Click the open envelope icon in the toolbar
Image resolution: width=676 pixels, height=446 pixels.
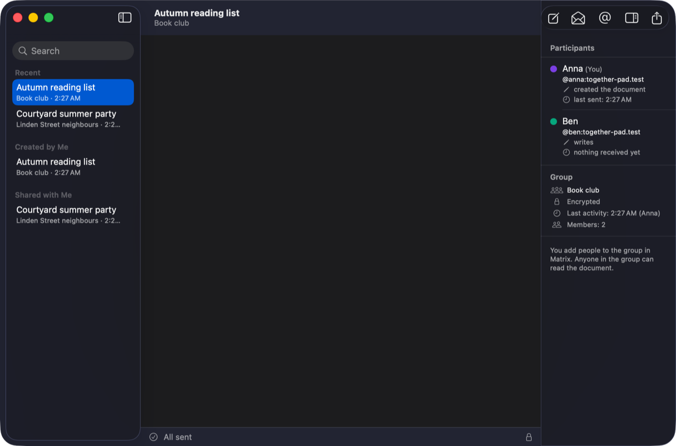point(578,18)
